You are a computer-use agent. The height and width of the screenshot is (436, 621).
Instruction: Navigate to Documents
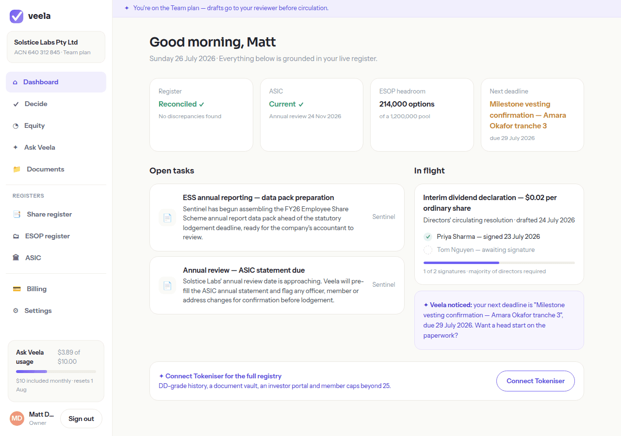click(x=56, y=169)
